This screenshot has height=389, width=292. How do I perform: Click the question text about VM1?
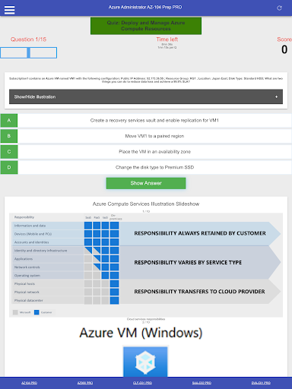146,80
